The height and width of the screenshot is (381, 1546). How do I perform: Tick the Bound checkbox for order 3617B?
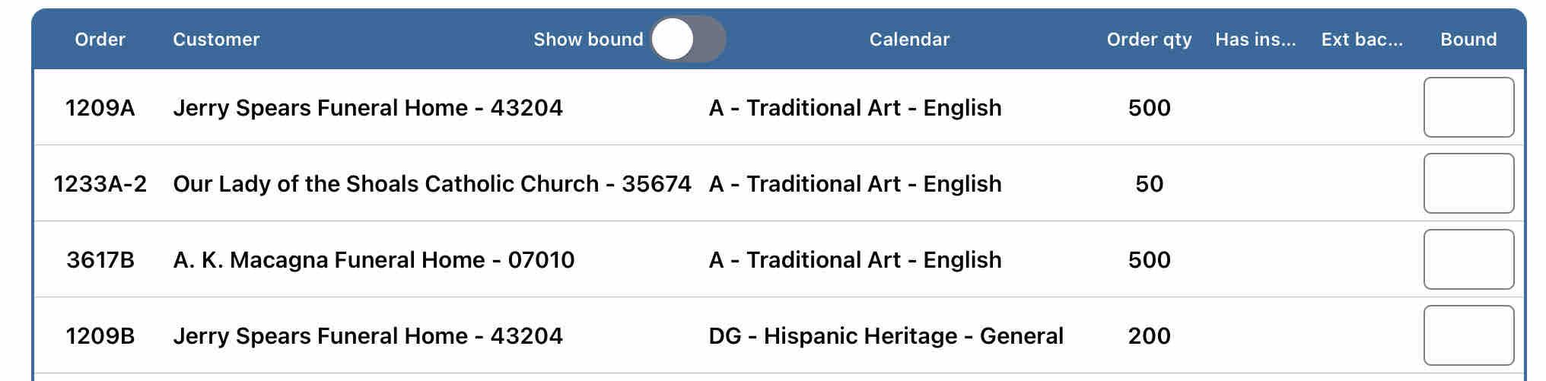pos(1468,259)
